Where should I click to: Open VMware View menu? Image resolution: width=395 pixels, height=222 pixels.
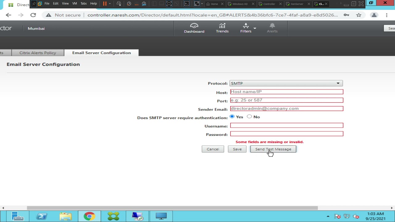pyautogui.click(x=65, y=4)
